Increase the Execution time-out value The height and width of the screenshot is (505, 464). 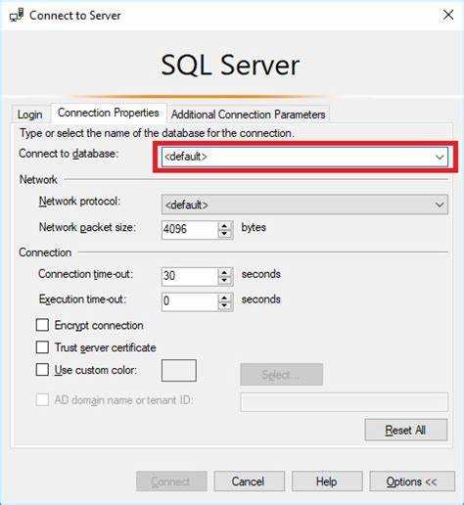pyautogui.click(x=224, y=298)
